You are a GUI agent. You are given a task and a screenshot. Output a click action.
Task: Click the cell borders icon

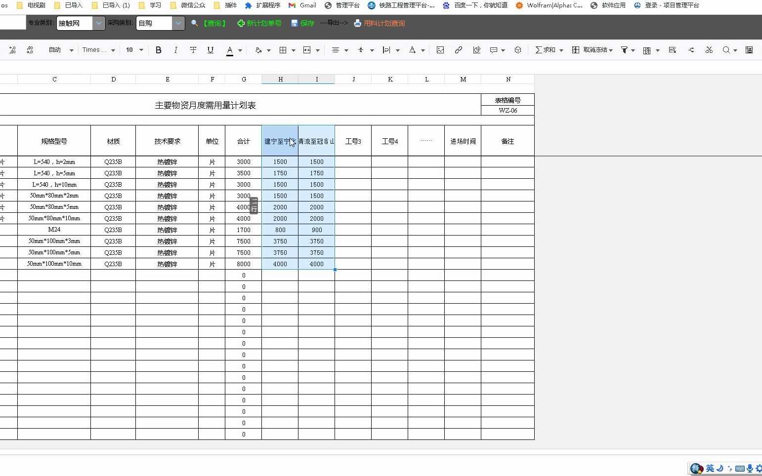(x=283, y=50)
